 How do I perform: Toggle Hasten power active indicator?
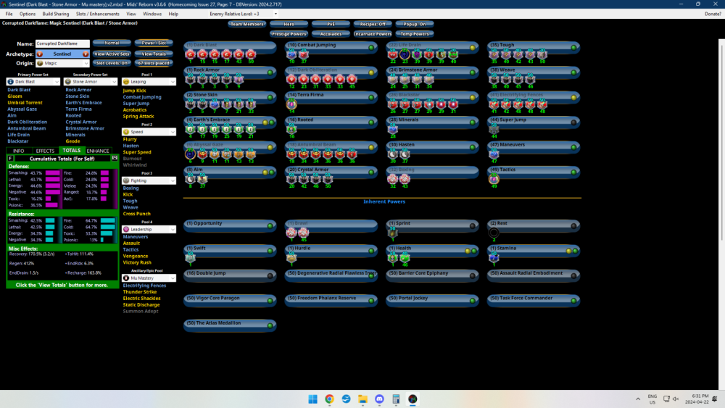(473, 147)
